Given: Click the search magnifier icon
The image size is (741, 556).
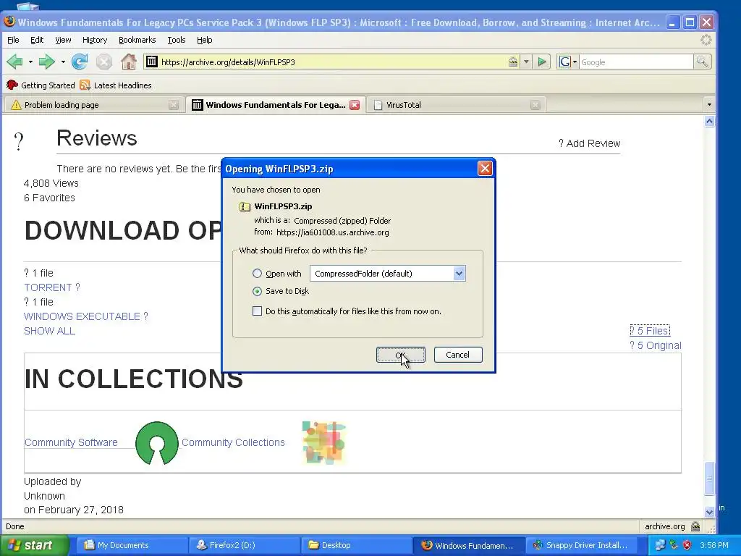Looking at the screenshot, I should (702, 62).
